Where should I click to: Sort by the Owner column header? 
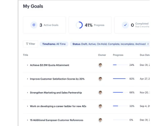102,55
